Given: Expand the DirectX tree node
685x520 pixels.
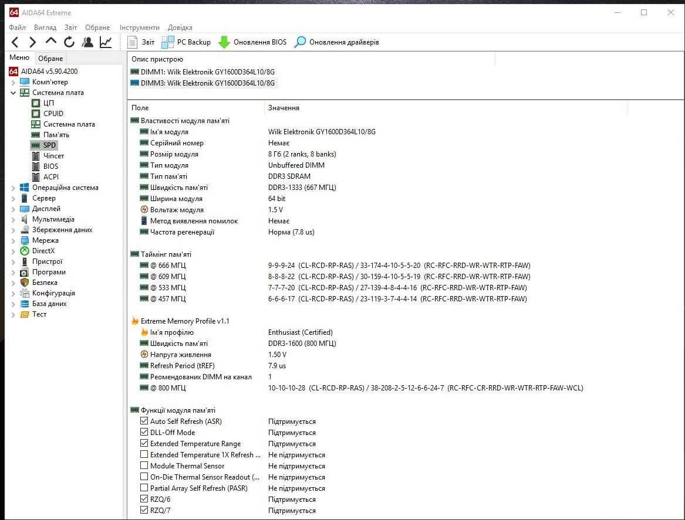Looking at the screenshot, I should (x=13, y=251).
